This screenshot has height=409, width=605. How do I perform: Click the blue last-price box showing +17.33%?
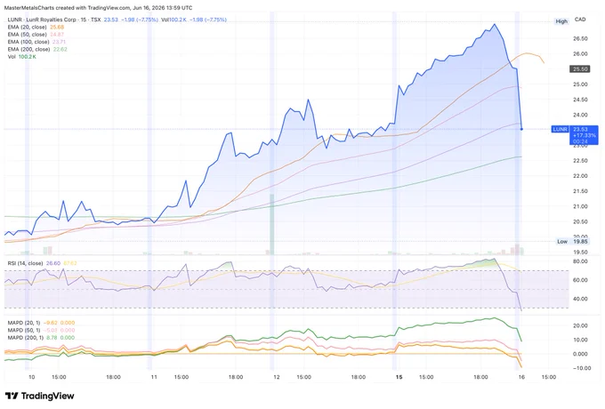click(584, 135)
